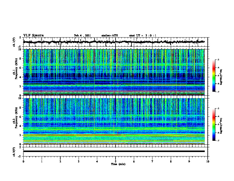Click time axis tick label '0'
Screen dimensions: 234x181
click(x=23, y=161)
